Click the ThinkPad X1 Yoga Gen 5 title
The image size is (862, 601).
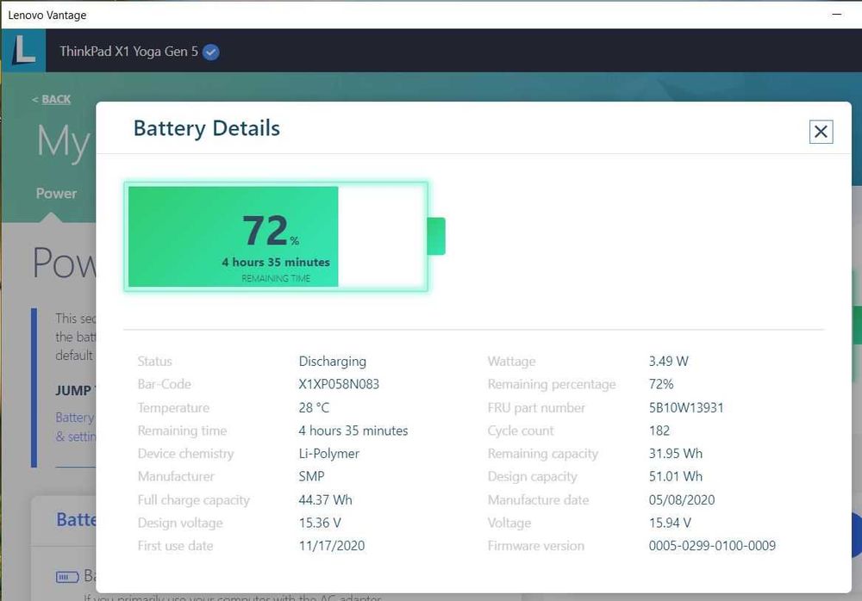[128, 52]
